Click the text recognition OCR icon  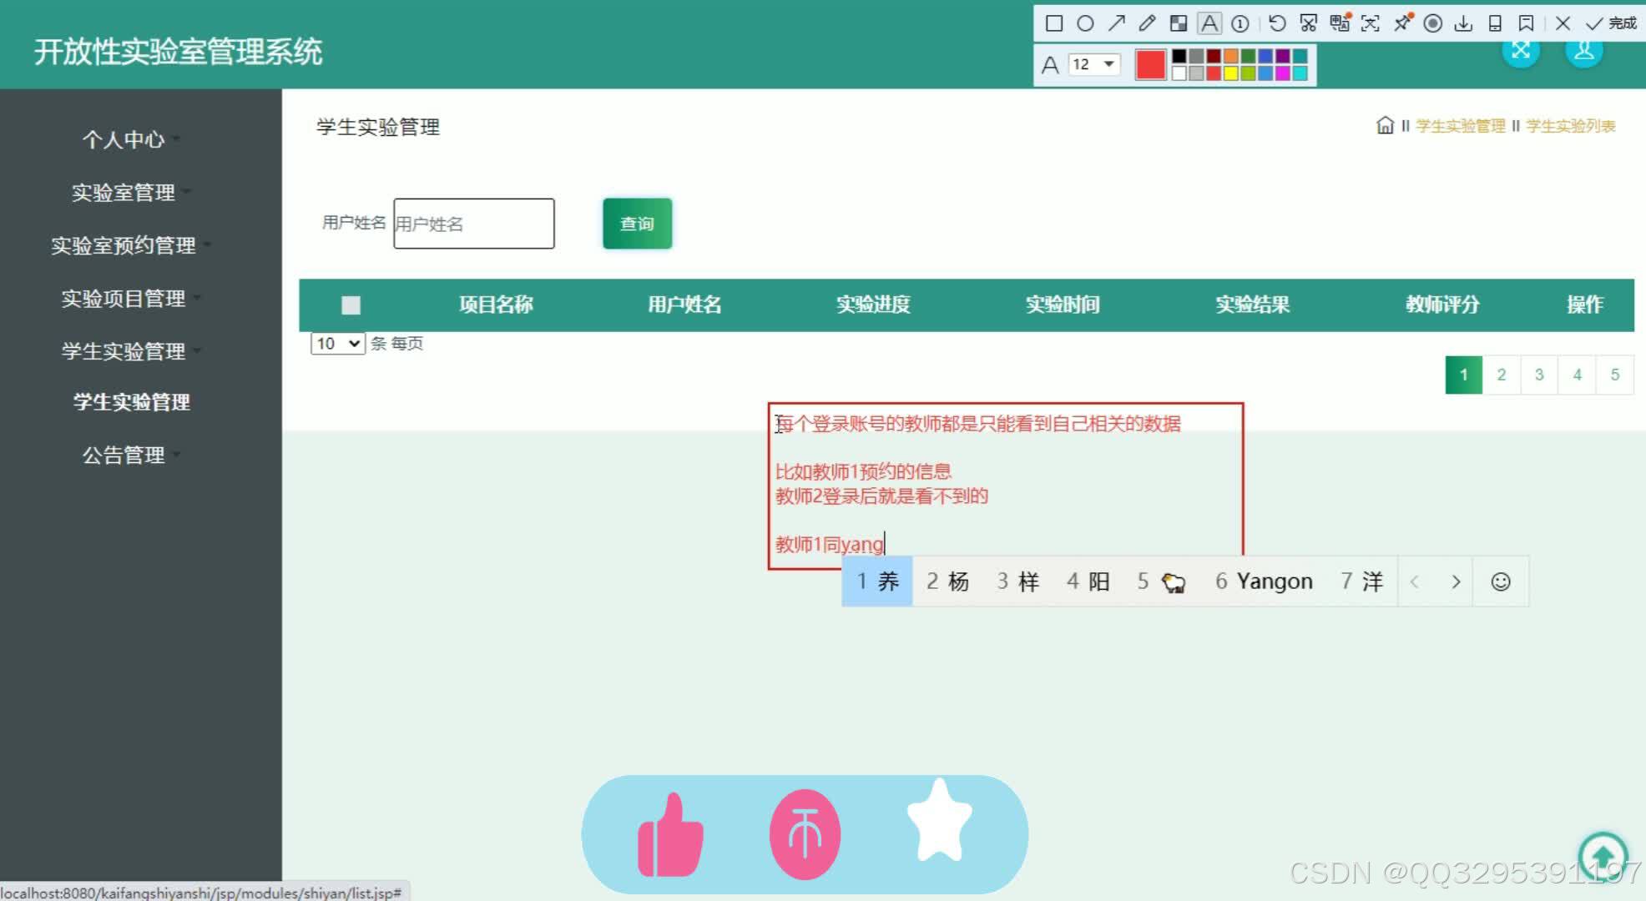(1371, 23)
